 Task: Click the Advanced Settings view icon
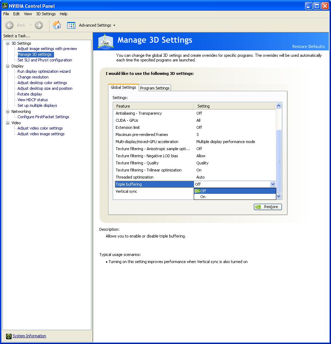click(71, 25)
